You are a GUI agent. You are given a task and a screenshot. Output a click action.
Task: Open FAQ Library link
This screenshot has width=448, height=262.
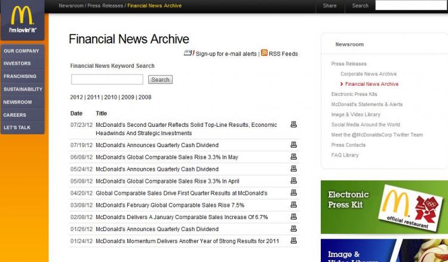345,155
